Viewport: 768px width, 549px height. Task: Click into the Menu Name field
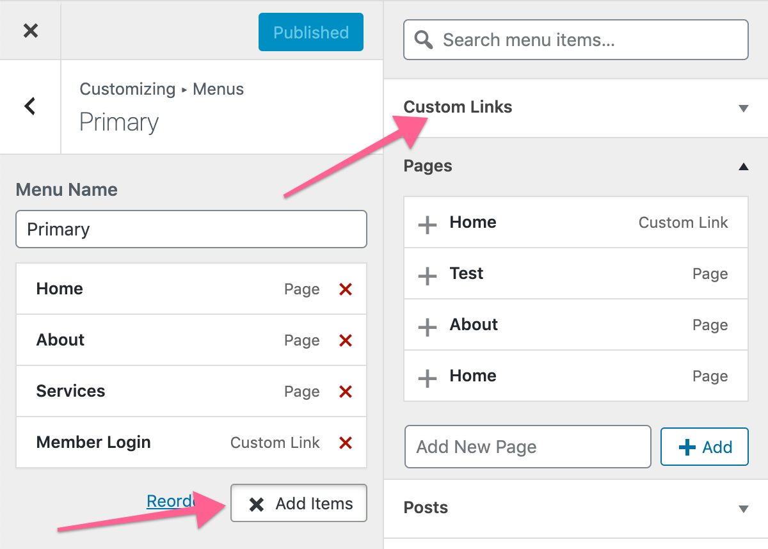point(191,229)
